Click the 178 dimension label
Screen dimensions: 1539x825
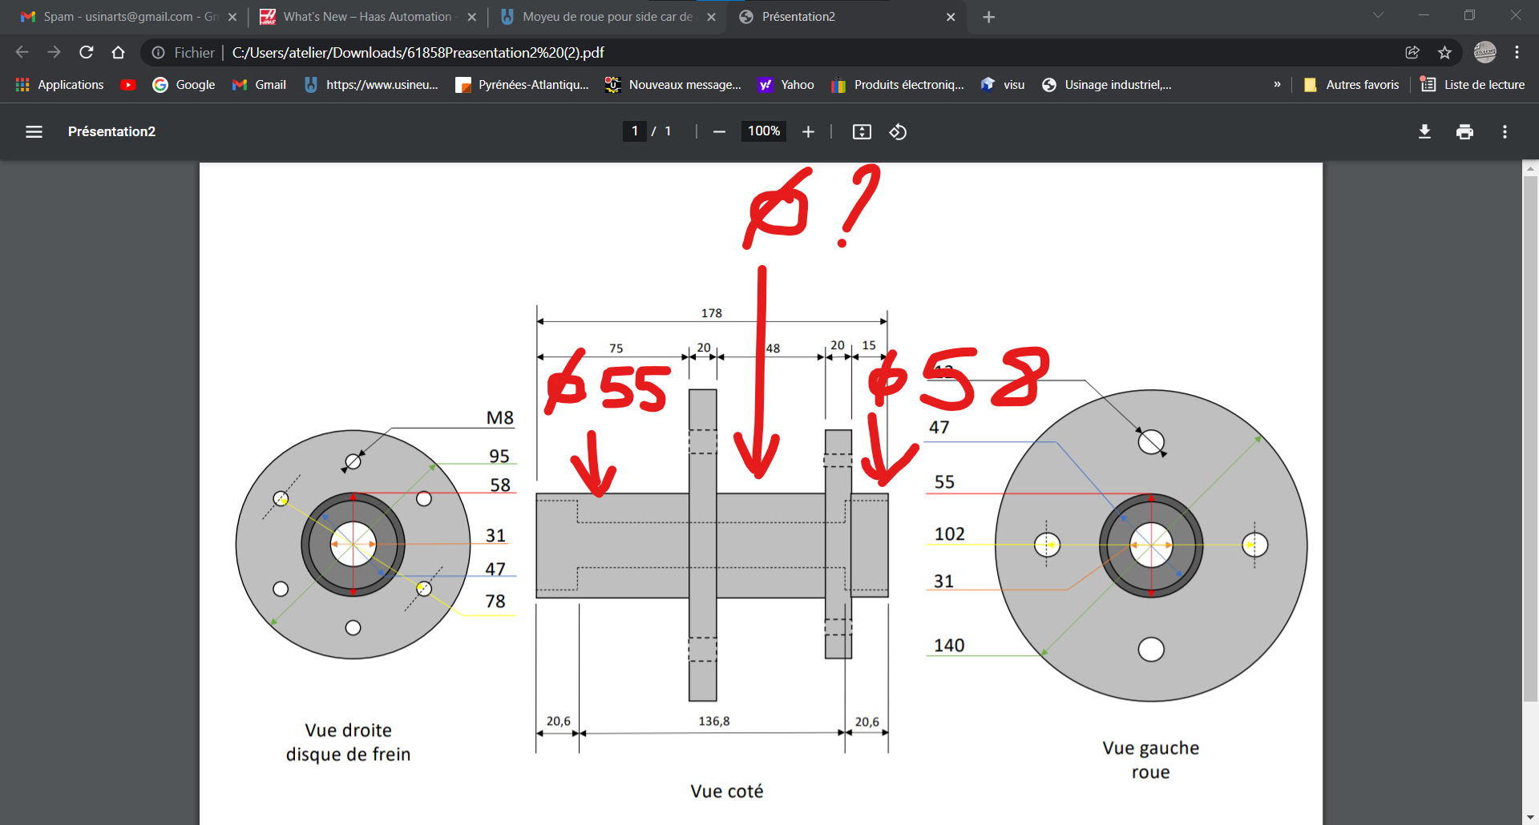pyautogui.click(x=712, y=313)
